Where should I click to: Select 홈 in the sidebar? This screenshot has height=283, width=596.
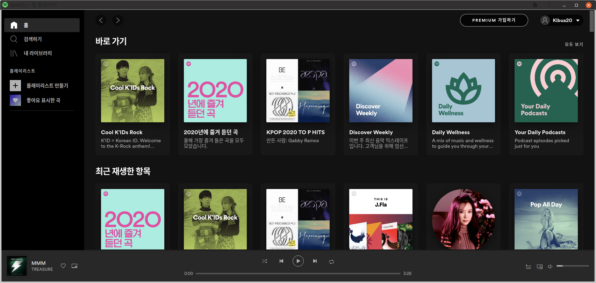coord(42,25)
